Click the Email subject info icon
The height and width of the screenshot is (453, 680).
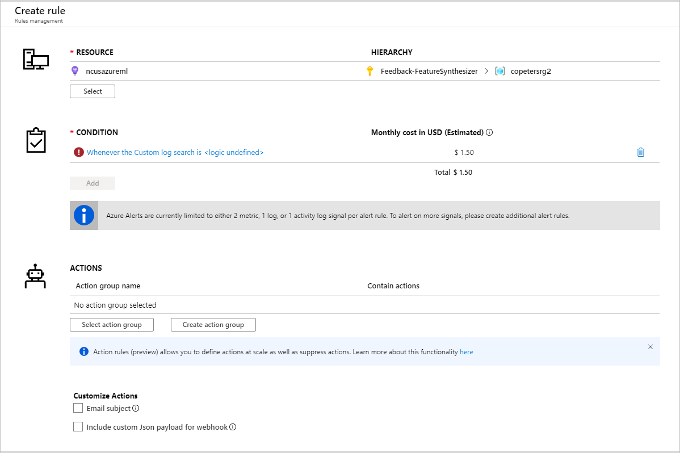point(136,408)
